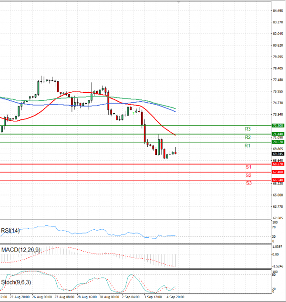This screenshot has width=286, height=302.
Task: Select the 72.300 price tag
Action: (x=278, y=126)
